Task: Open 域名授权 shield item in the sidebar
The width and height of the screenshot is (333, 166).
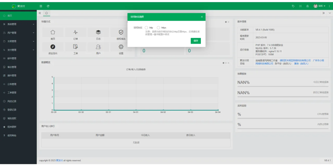Action: (x=18, y=118)
